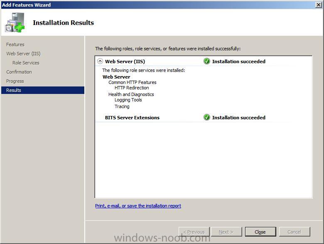Close the wizard with the title bar X

pyautogui.click(x=319, y=5)
